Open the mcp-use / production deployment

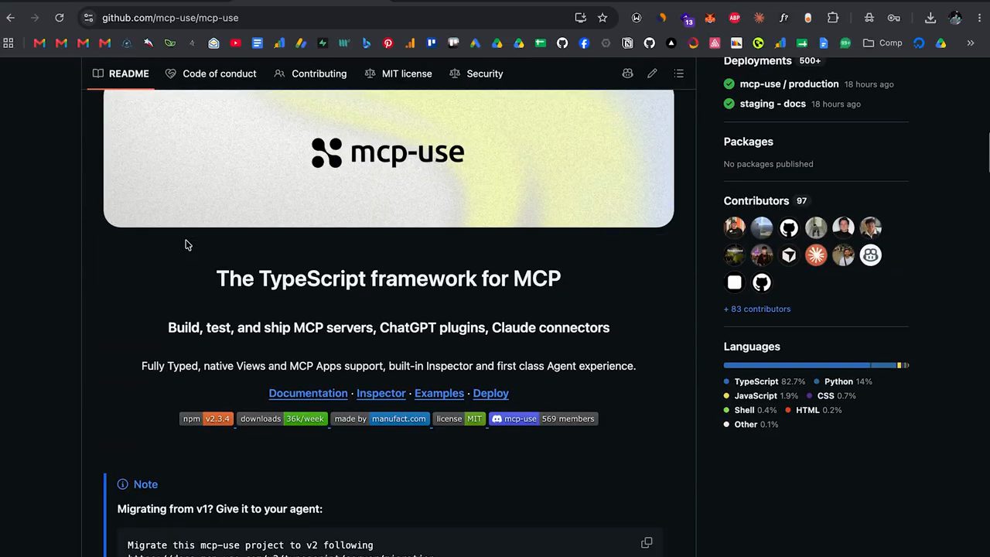click(789, 84)
